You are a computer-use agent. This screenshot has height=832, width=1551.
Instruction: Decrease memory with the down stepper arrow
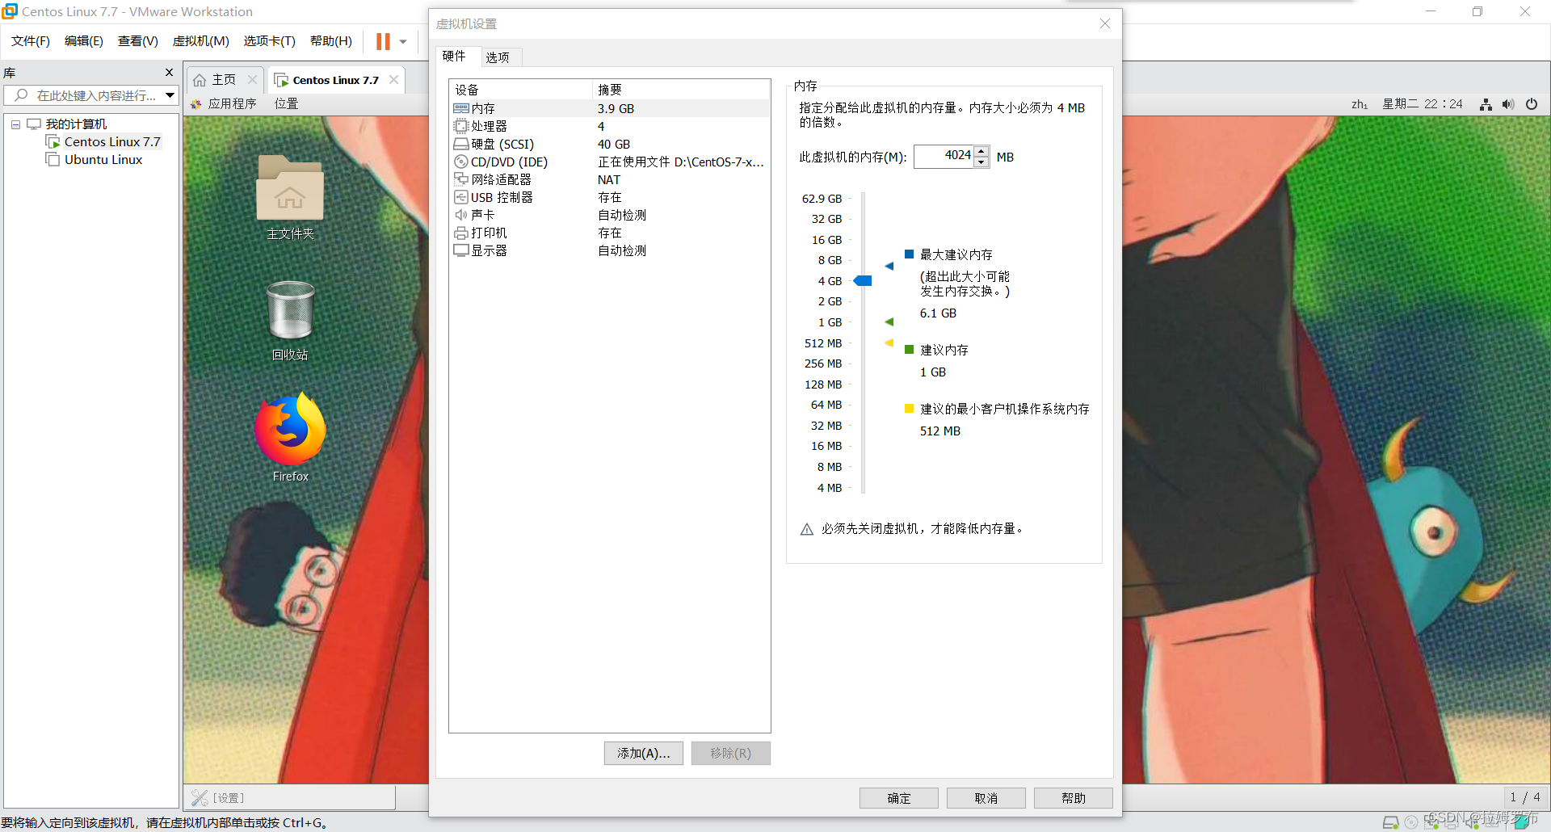(981, 162)
